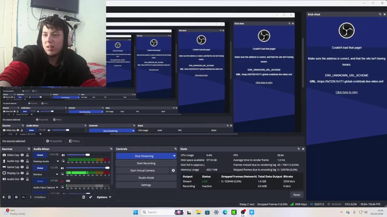The width and height of the screenshot is (387, 217).
Task: Show hidden taskbar tray icons chevron
Action: tap(341, 212)
